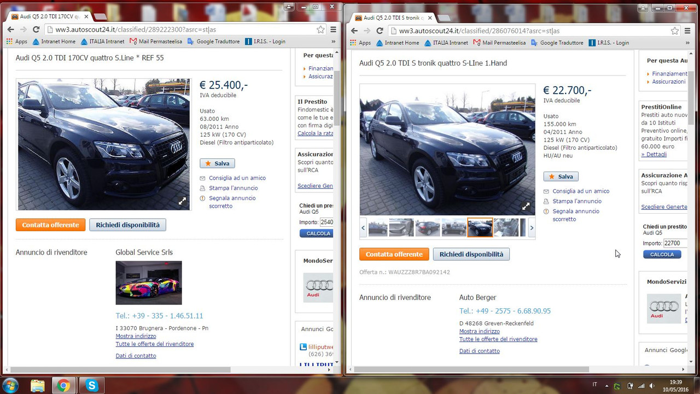Screen dimensions: 700x394
Task: Open Windows Start menu
Action: [10, 385]
